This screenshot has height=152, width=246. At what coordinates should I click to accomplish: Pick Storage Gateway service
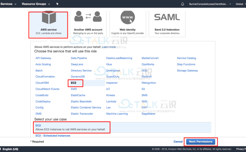tap(187, 70)
